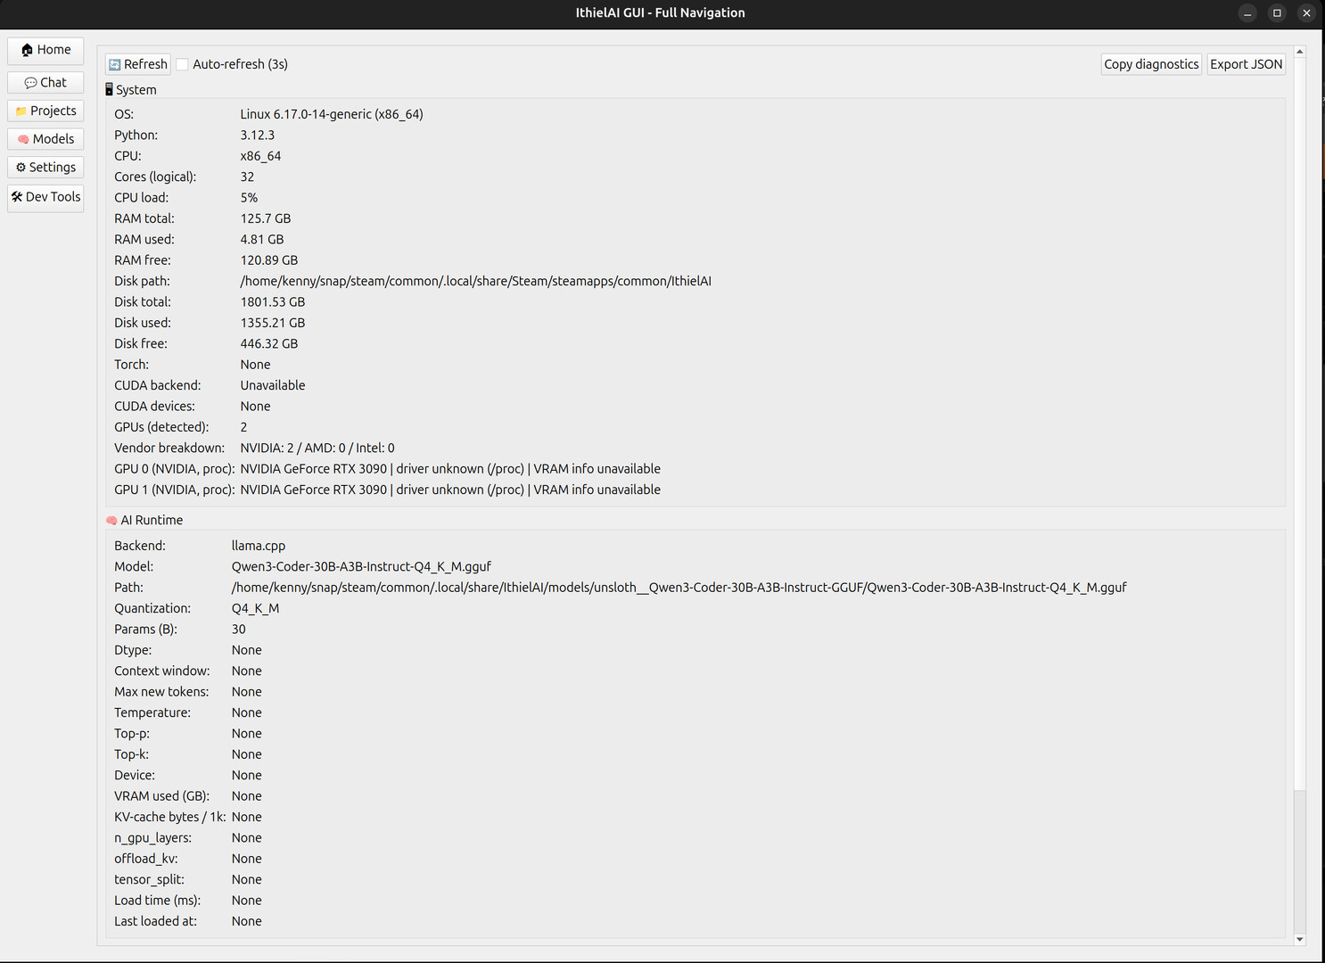The width and height of the screenshot is (1325, 963).
Task: Click the Copy diagnostics button
Action: [x=1151, y=63]
